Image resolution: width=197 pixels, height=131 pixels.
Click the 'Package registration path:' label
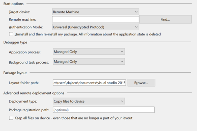[29, 110]
